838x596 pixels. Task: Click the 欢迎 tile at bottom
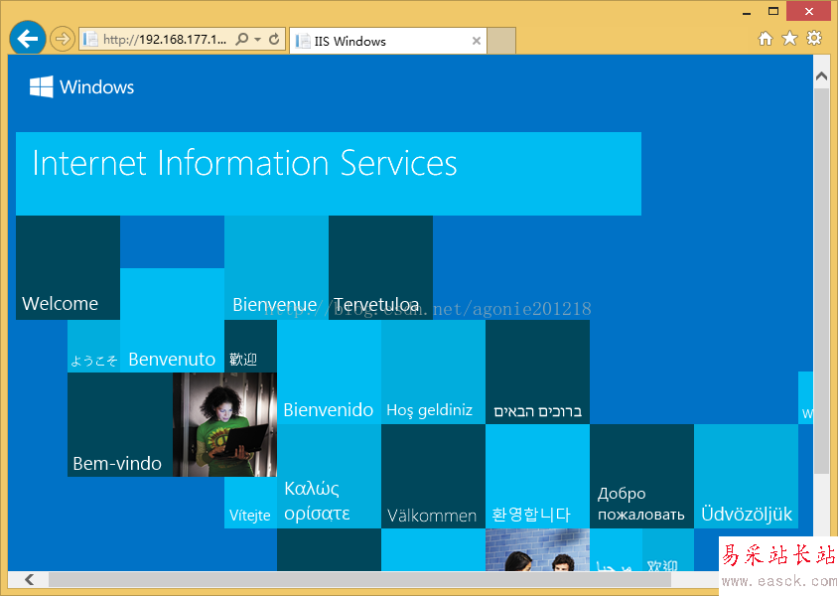pyautogui.click(x=668, y=550)
